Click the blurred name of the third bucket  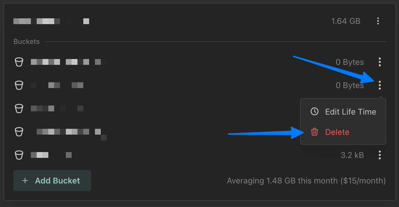click(57, 108)
